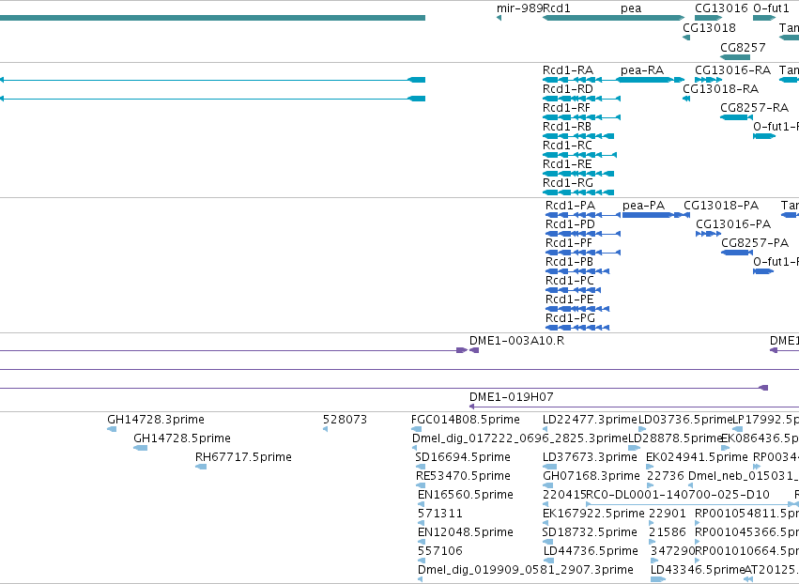
Task: Open the 528073 EST label
Action: (345, 420)
